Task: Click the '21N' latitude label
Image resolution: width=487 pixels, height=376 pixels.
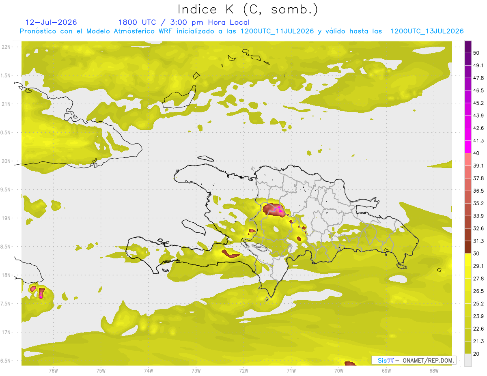Action: point(6,104)
